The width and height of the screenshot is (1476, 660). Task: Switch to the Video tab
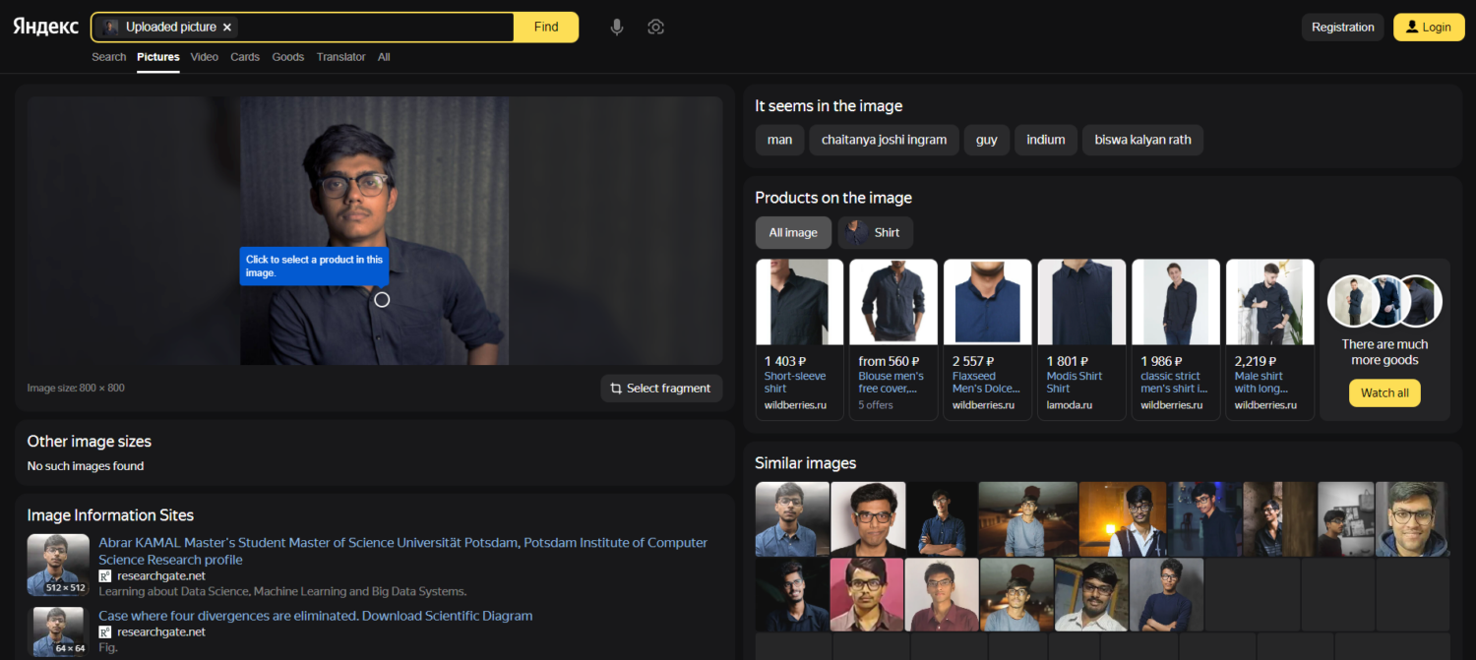point(205,57)
